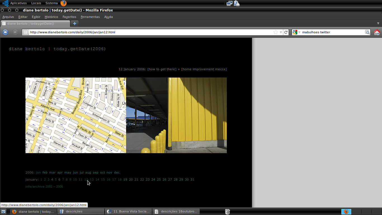382x215 pixels.
Task: Click the URL address field
Action: (x=151, y=32)
